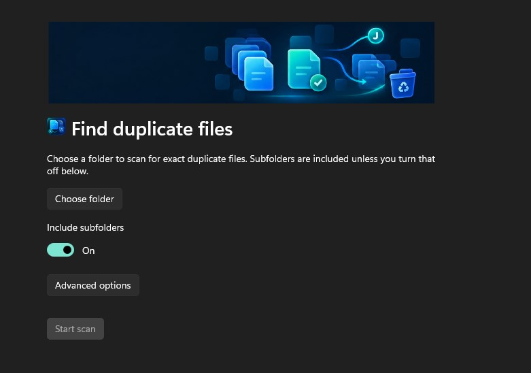Click the circled J badge in the banner
This screenshot has width=531, height=373.
coord(375,35)
